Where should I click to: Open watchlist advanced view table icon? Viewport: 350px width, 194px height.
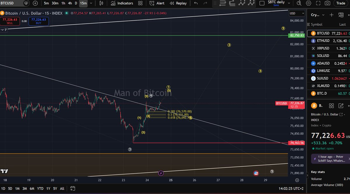pos(341,15)
